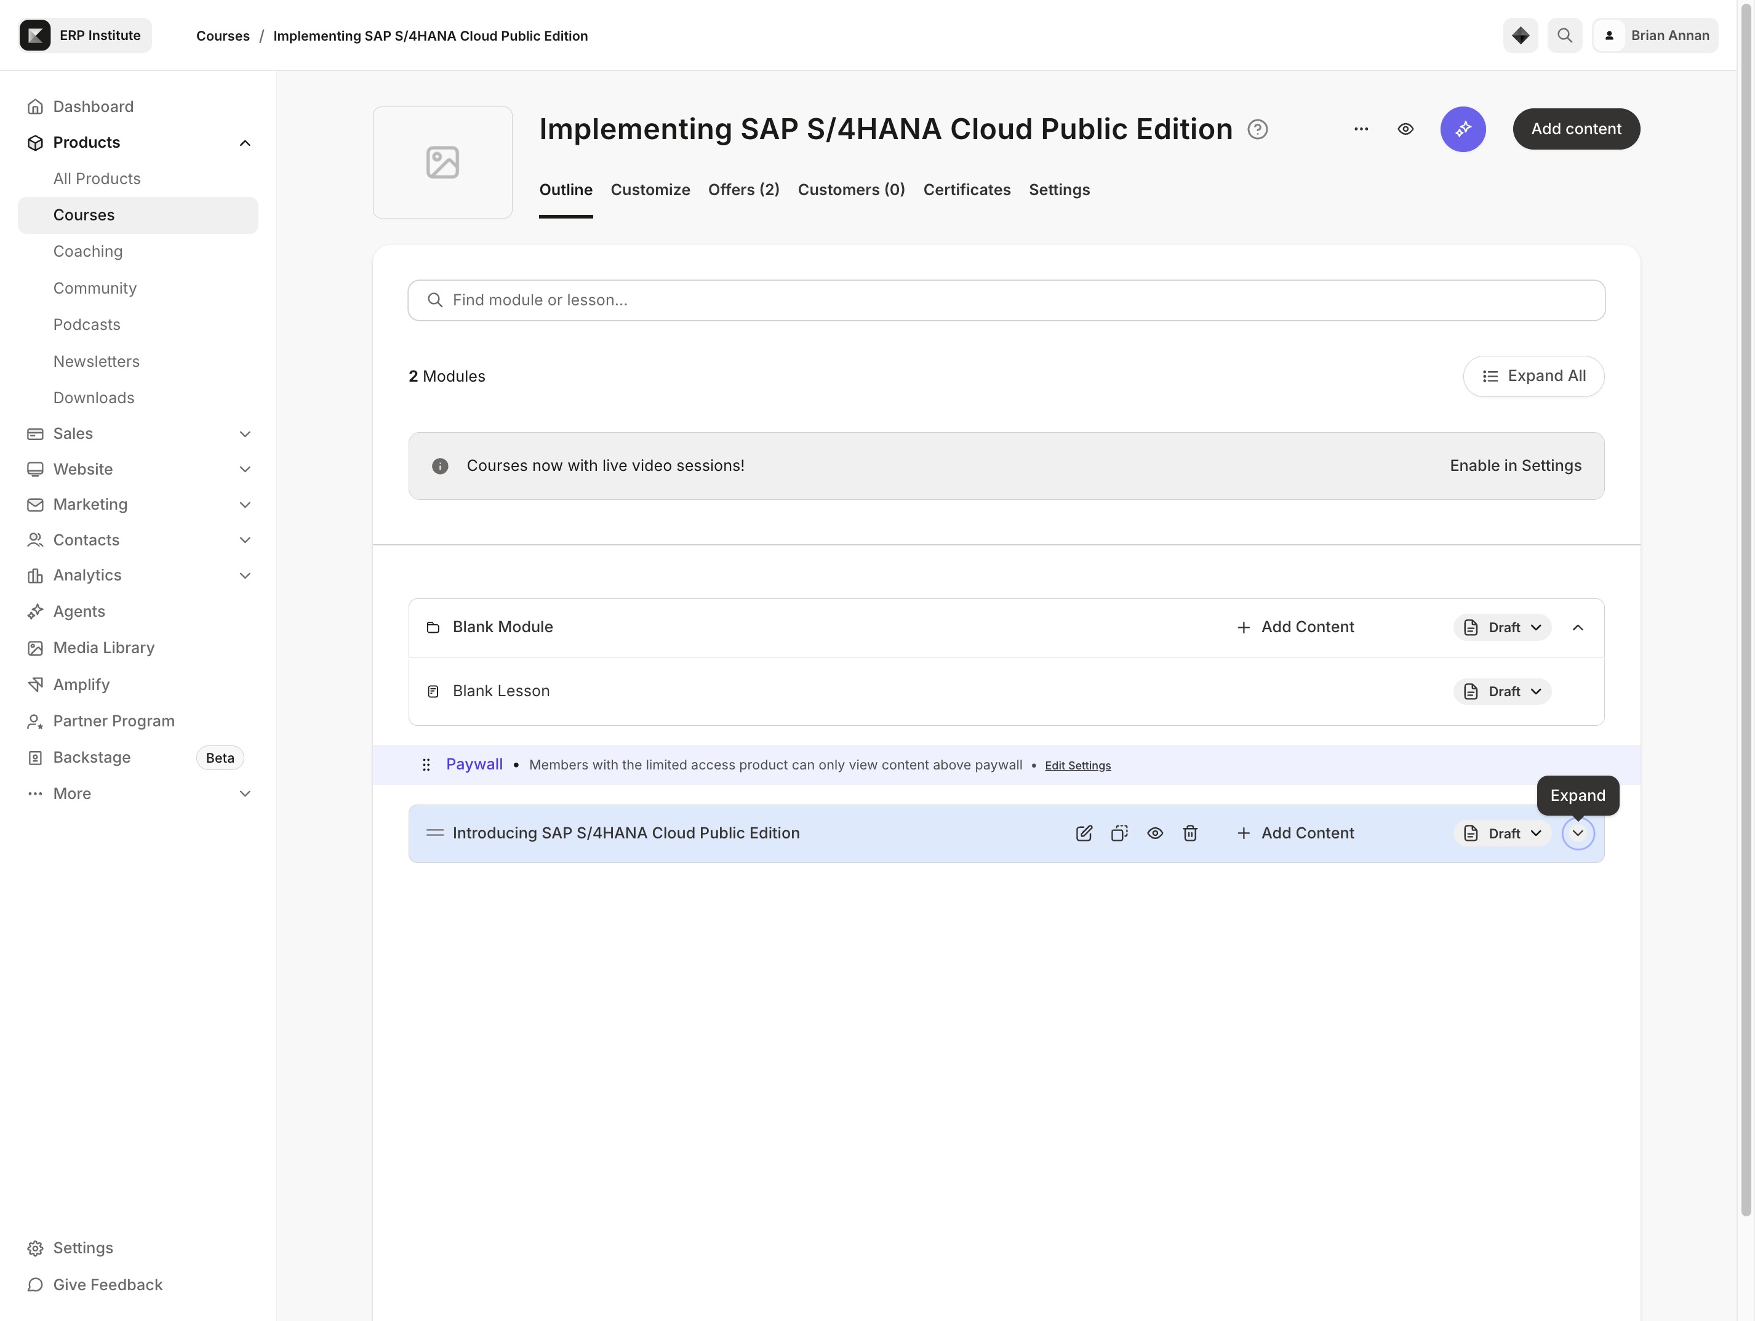1755x1321 pixels.
Task: Click Enable in Settings link
Action: 1516,466
